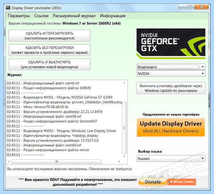Open the Расширенный журнал menu

tap(74, 16)
